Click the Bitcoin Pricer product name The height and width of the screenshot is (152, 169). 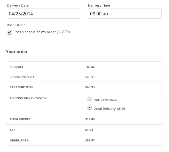[x=19, y=77]
